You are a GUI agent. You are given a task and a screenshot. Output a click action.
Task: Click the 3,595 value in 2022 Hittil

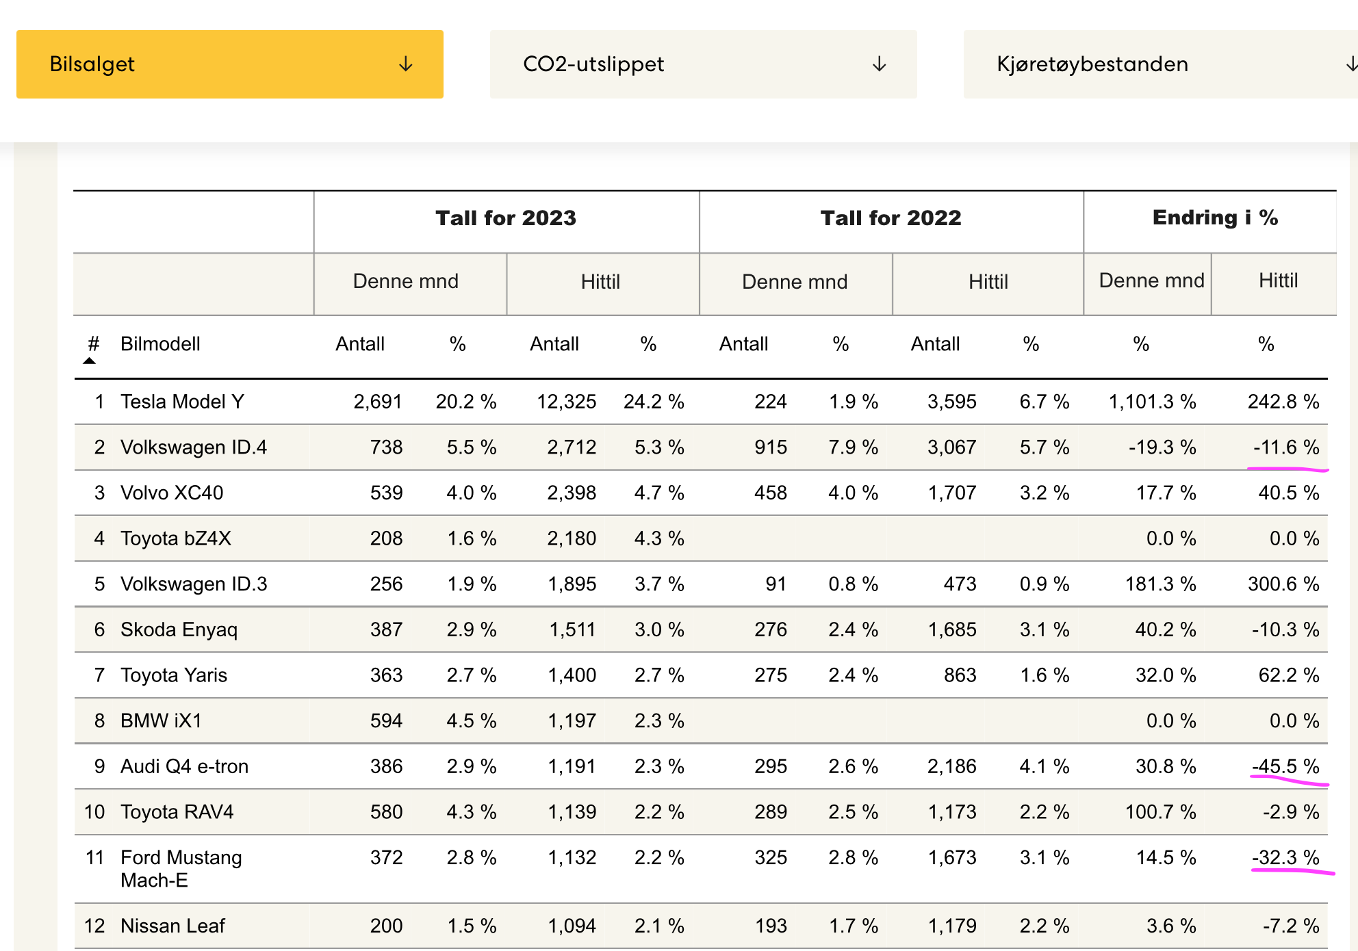pyautogui.click(x=952, y=402)
